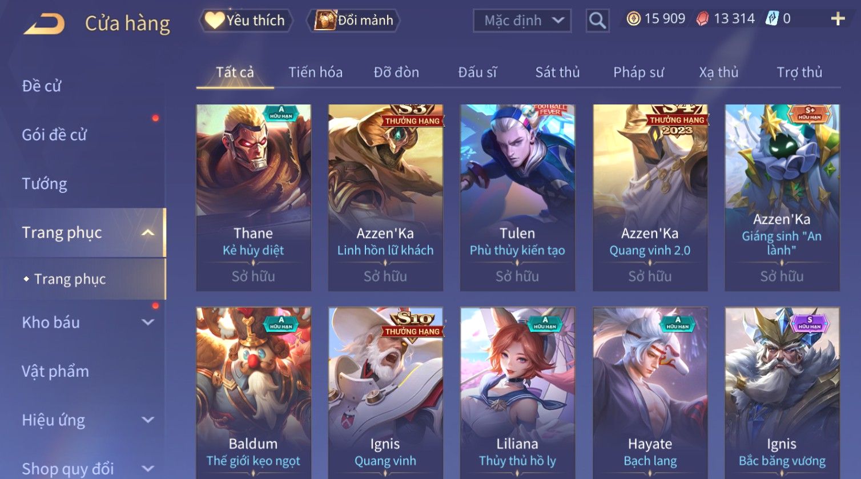Open the Thane Kẻ hủy diệt skin card
The width and height of the screenshot is (861, 479).
click(x=254, y=198)
